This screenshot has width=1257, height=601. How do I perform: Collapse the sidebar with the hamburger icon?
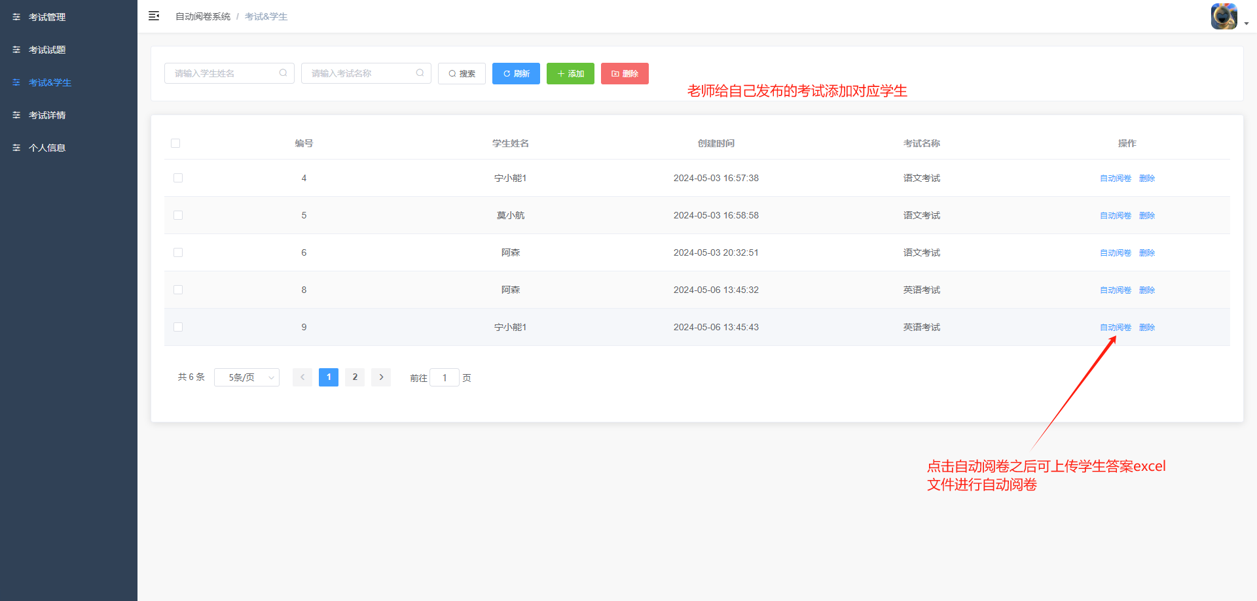click(x=154, y=16)
